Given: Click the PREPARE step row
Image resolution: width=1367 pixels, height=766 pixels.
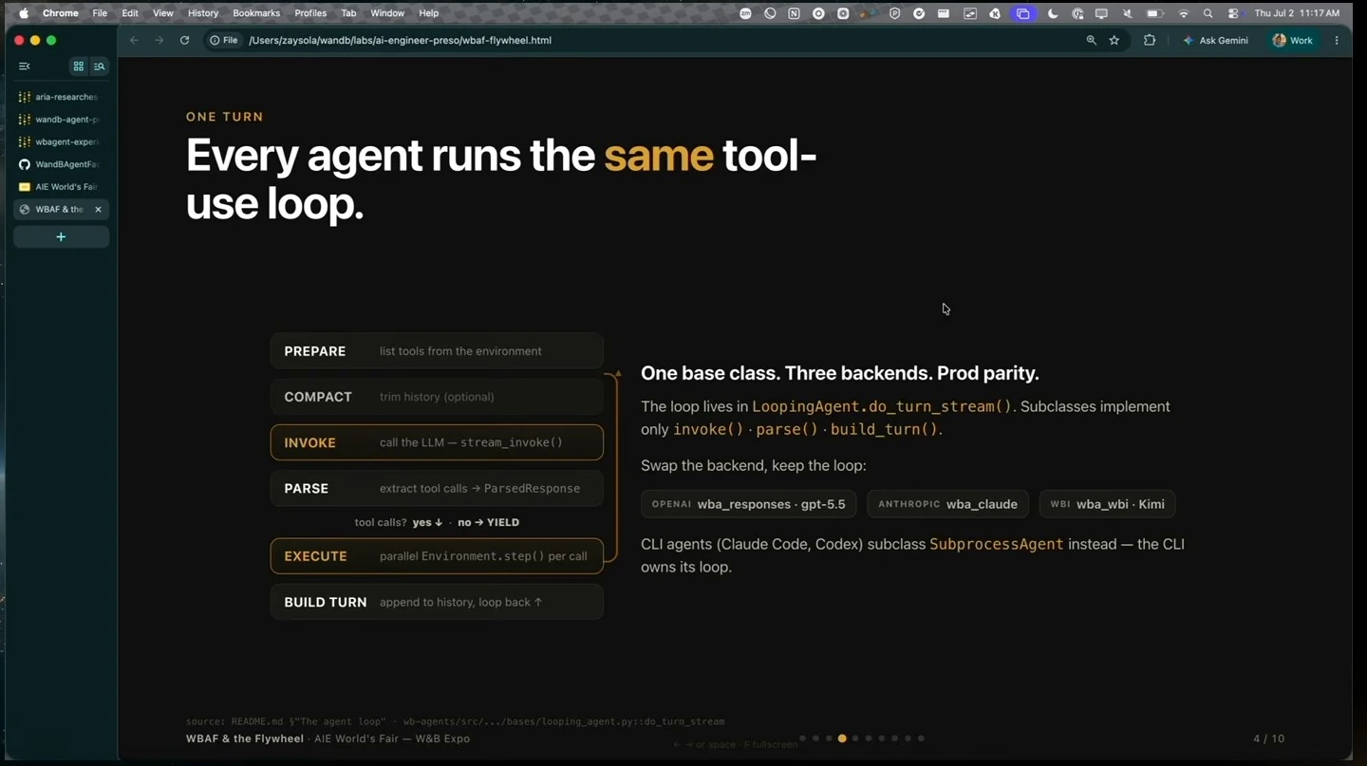Looking at the screenshot, I should point(437,351).
